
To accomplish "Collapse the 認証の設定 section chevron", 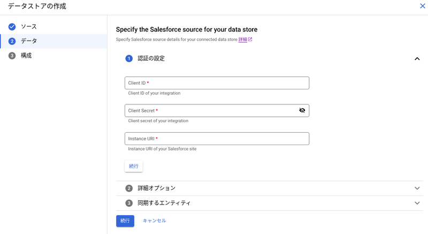I will 417,59.
